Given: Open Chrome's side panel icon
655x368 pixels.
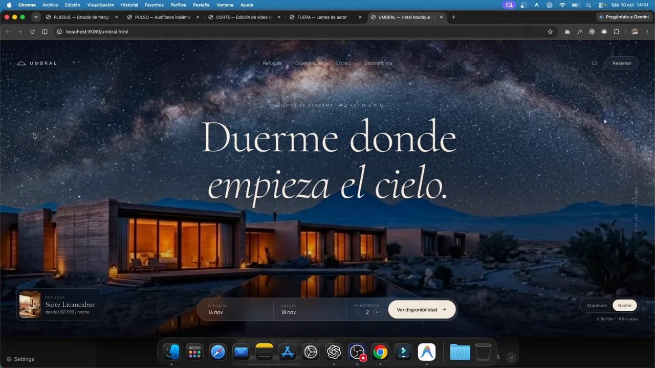Looking at the screenshot, I should [45, 32].
